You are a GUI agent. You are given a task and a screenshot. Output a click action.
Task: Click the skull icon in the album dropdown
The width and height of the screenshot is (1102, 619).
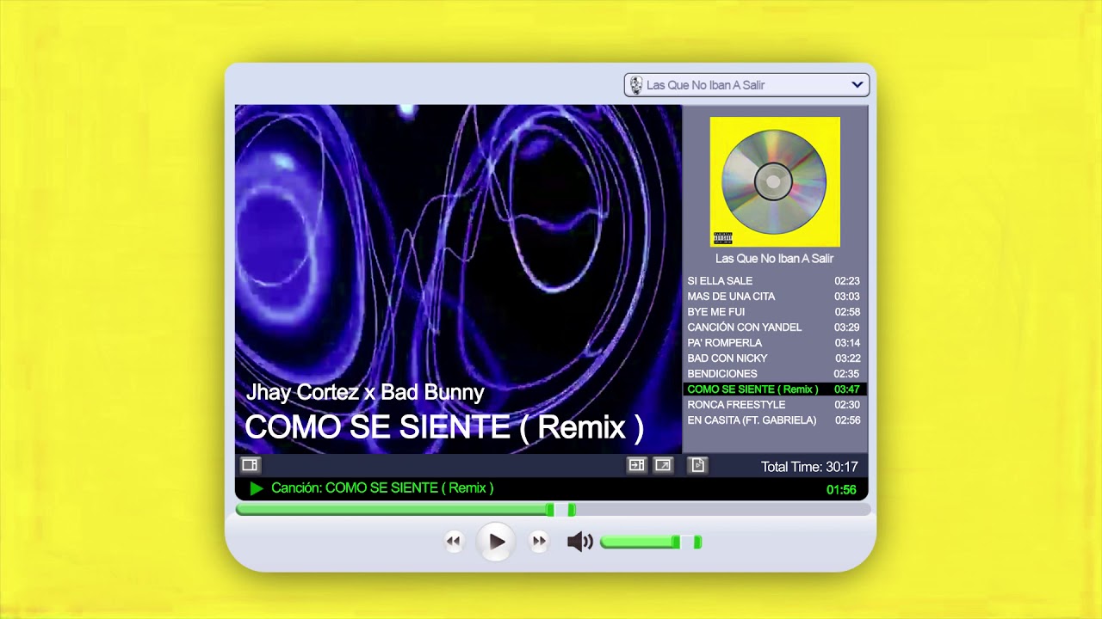coord(636,85)
